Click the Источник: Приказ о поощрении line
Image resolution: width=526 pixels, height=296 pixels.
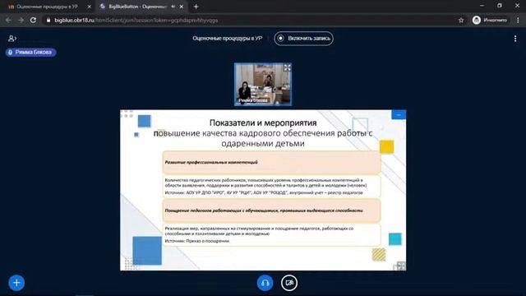197,241
